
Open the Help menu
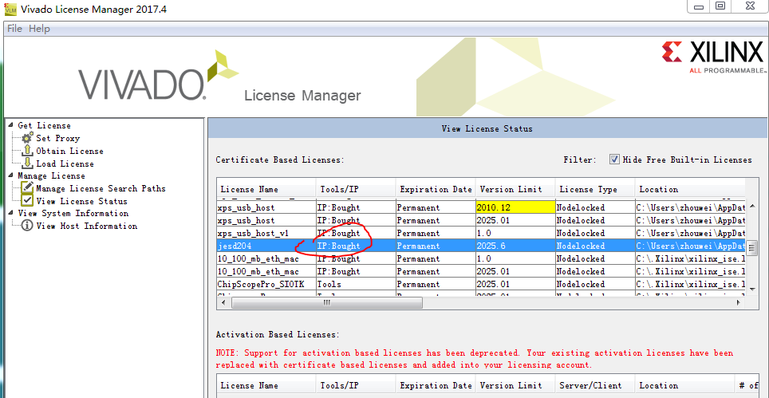(x=39, y=29)
